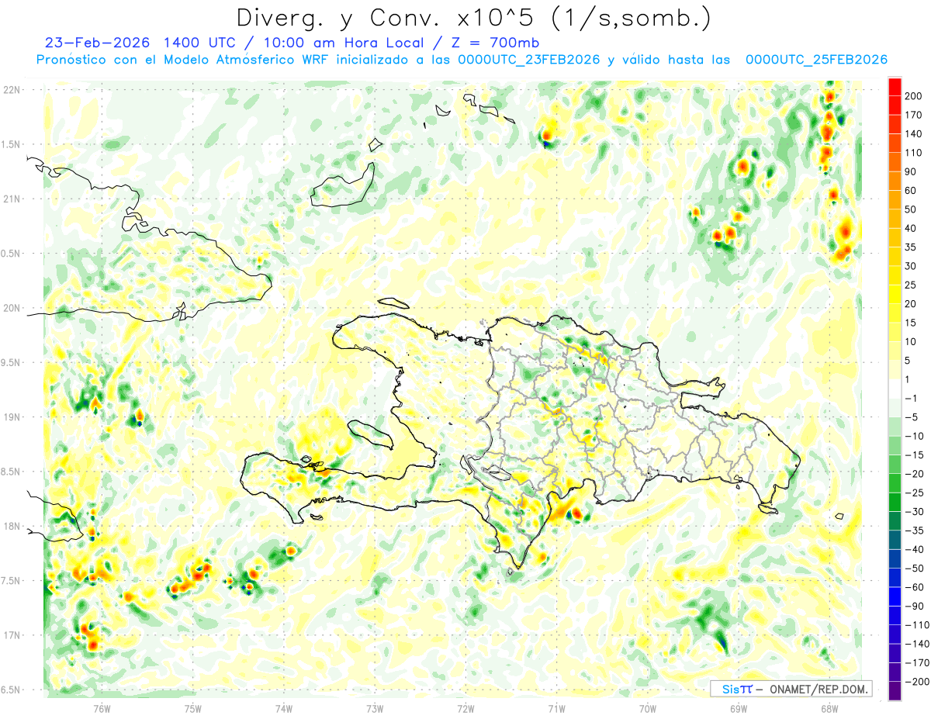931x719 pixels.
Task: Click the positive "25" color scale value
Action: point(911,285)
